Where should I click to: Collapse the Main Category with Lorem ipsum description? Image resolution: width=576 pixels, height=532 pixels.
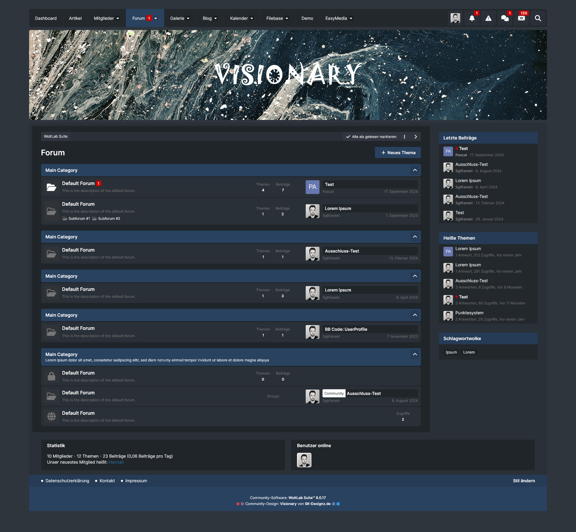415,354
